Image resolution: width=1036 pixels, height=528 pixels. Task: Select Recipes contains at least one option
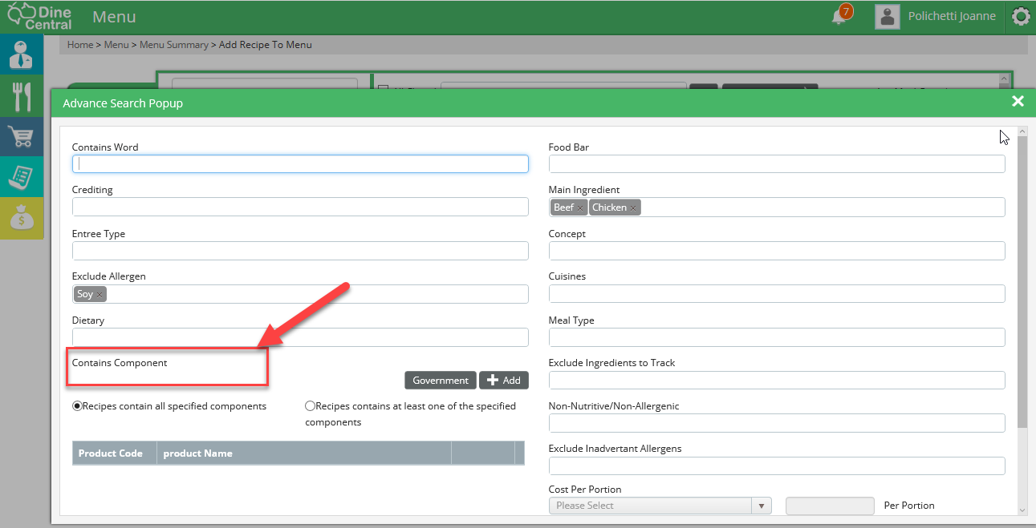[310, 406]
